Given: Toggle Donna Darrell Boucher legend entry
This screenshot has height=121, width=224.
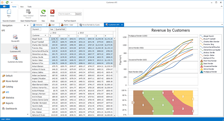Looking at the screenshot, I should coord(210,47).
